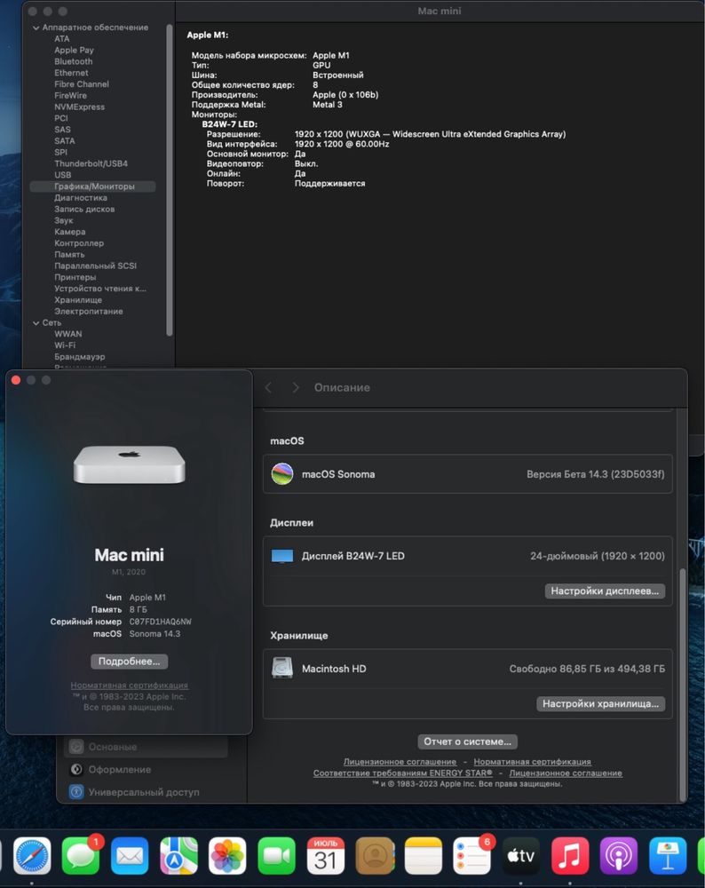Open Настройки дисплеев... button
This screenshot has width=705, height=888.
(605, 591)
